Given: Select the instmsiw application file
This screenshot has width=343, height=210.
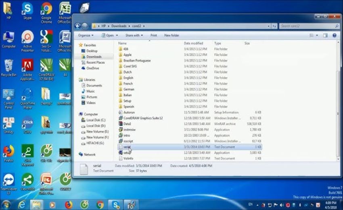Looking at the screenshot, I should 190,130.
